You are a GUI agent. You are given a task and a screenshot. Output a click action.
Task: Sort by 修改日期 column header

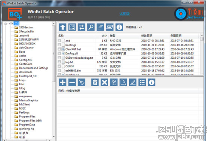[x=147, y=36]
